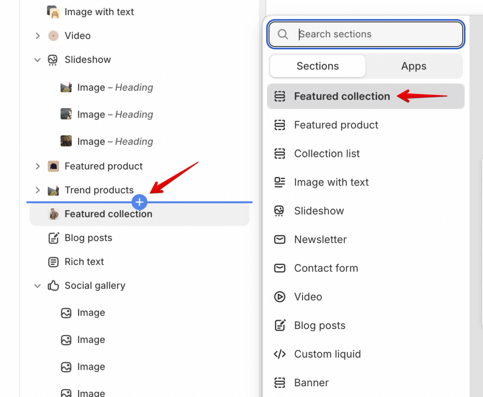The image size is (483, 397).
Task: Click the Slideshow icon in the sections list
Action: click(279, 211)
